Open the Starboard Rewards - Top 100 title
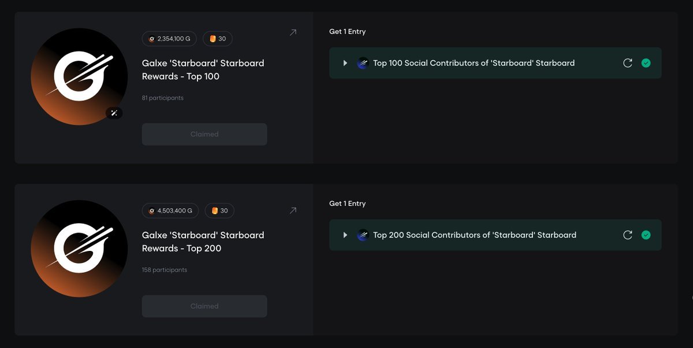 point(203,69)
